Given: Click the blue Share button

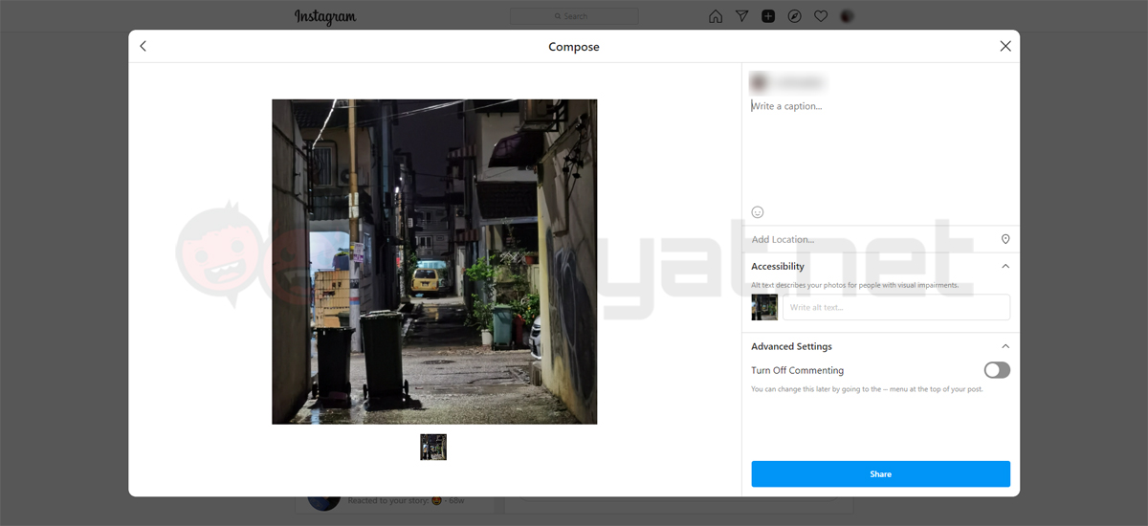Looking at the screenshot, I should point(880,473).
